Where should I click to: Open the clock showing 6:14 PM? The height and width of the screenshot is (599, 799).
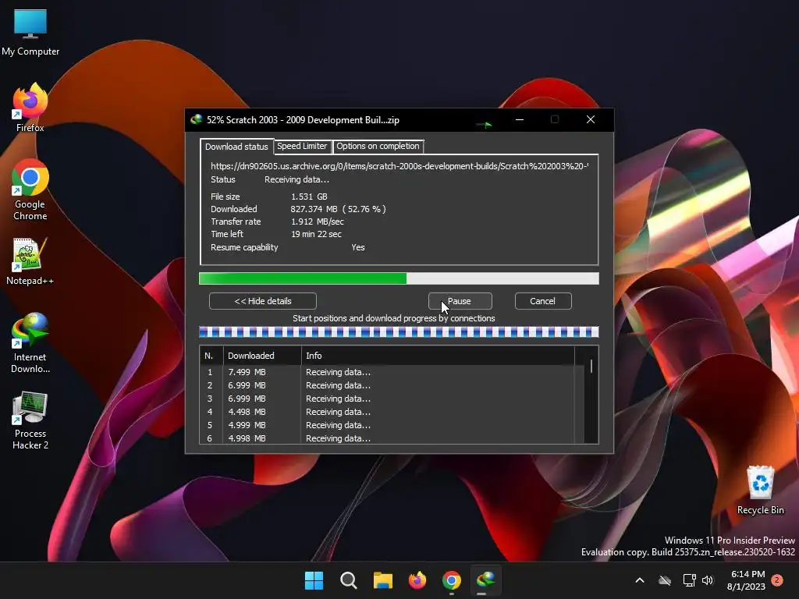pyautogui.click(x=747, y=580)
